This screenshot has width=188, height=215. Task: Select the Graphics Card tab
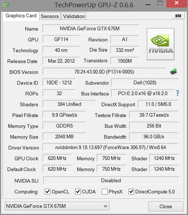[x=21, y=16]
